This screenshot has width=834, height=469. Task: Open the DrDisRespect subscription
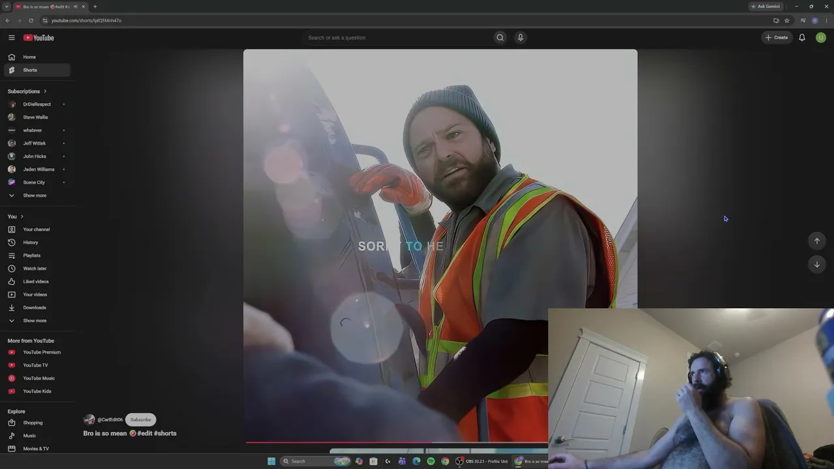36,104
